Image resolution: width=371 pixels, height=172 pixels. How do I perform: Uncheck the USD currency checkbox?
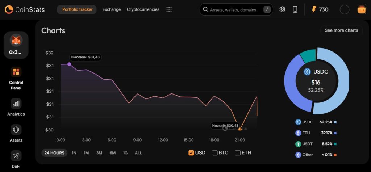point(191,153)
